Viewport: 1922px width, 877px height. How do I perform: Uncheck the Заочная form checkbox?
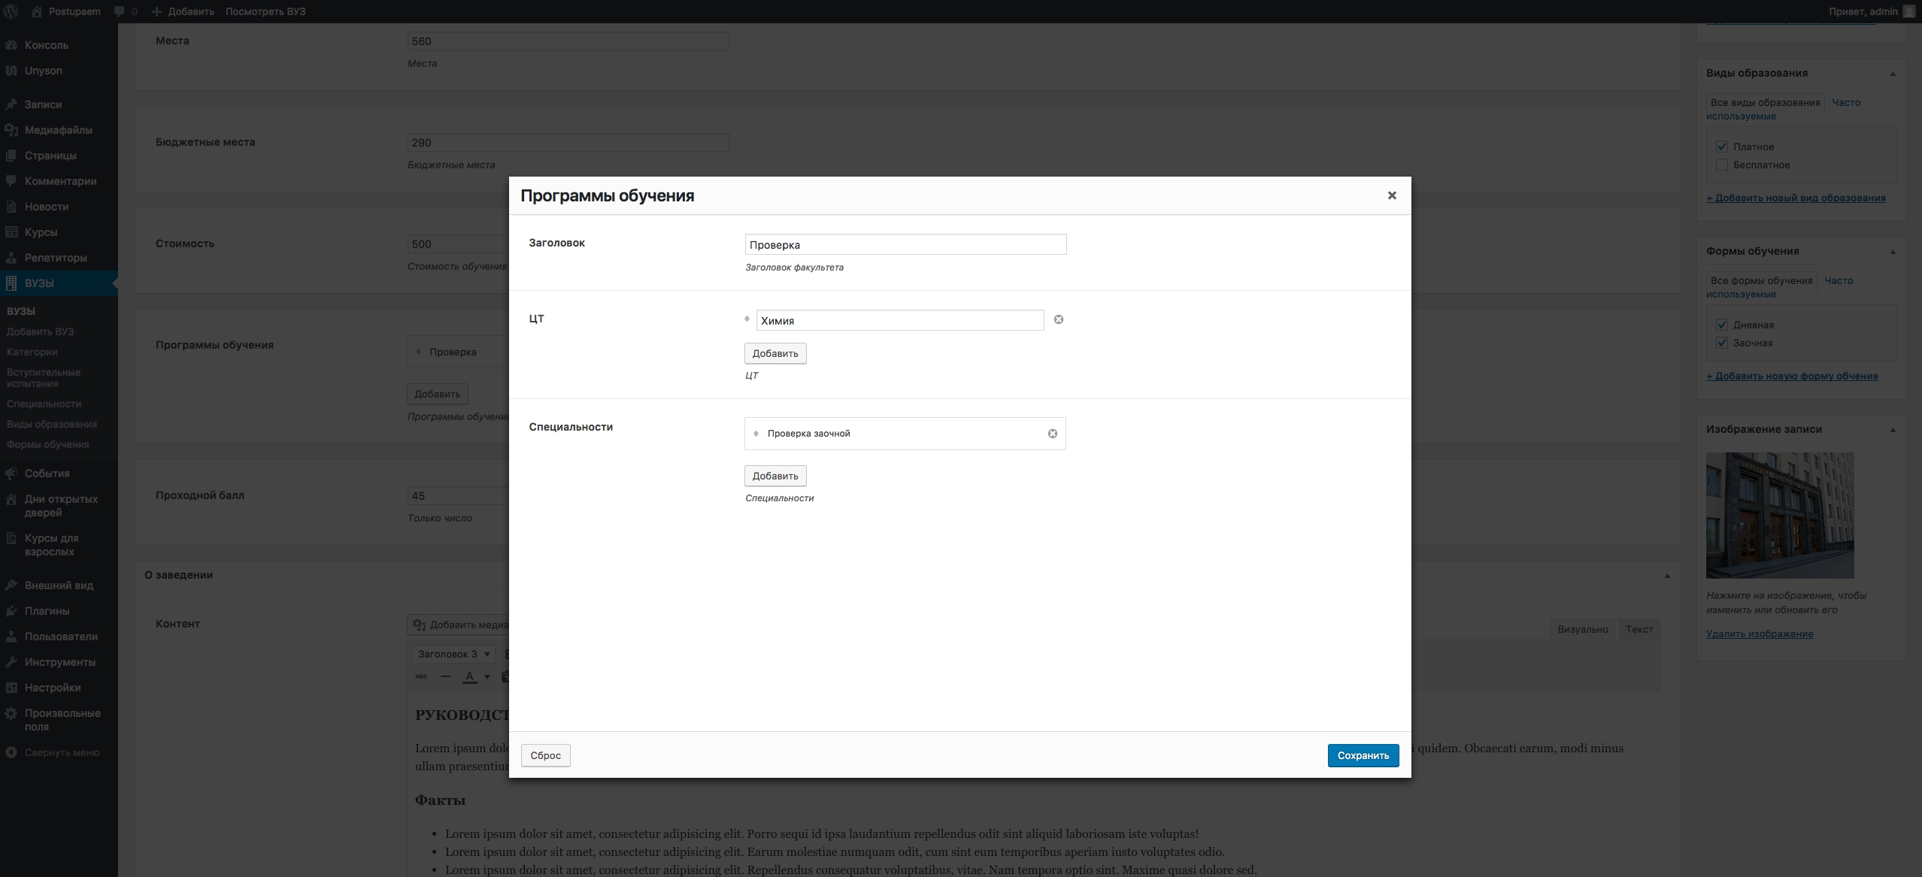coord(1721,343)
